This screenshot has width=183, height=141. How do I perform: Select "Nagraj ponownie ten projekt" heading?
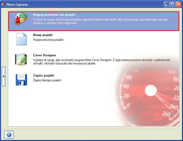(x=54, y=15)
